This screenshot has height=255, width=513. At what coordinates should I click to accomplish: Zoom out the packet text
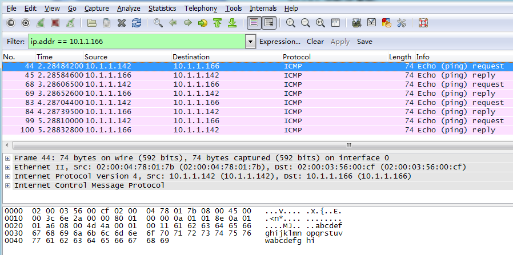(305, 23)
